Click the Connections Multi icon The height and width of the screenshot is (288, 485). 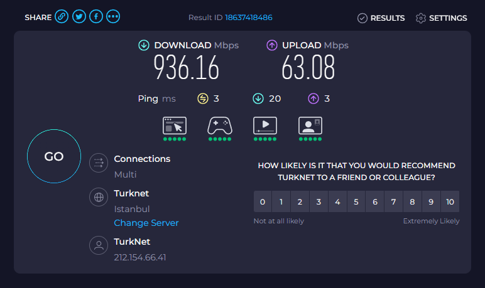coord(99,163)
